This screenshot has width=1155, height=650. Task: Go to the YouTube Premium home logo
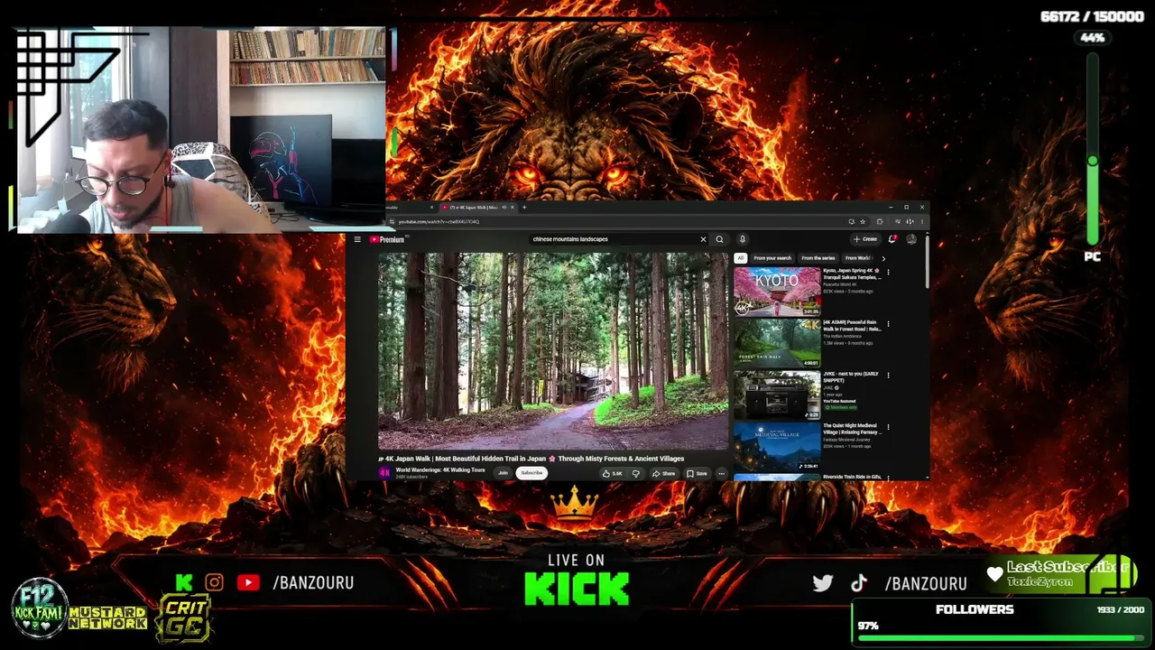click(387, 239)
